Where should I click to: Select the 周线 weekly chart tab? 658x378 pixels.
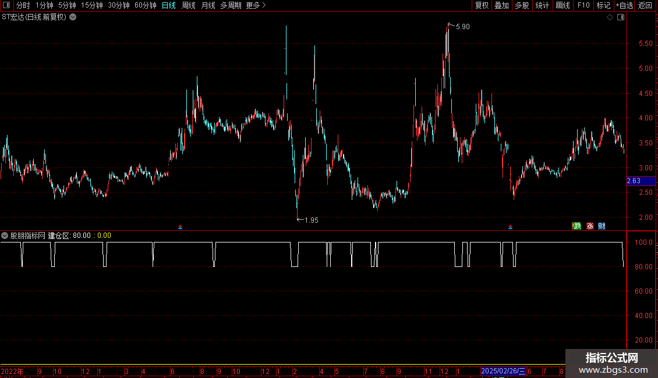pos(189,5)
